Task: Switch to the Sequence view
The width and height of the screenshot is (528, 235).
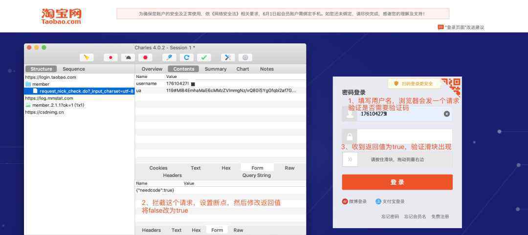Action: pyautogui.click(x=74, y=69)
